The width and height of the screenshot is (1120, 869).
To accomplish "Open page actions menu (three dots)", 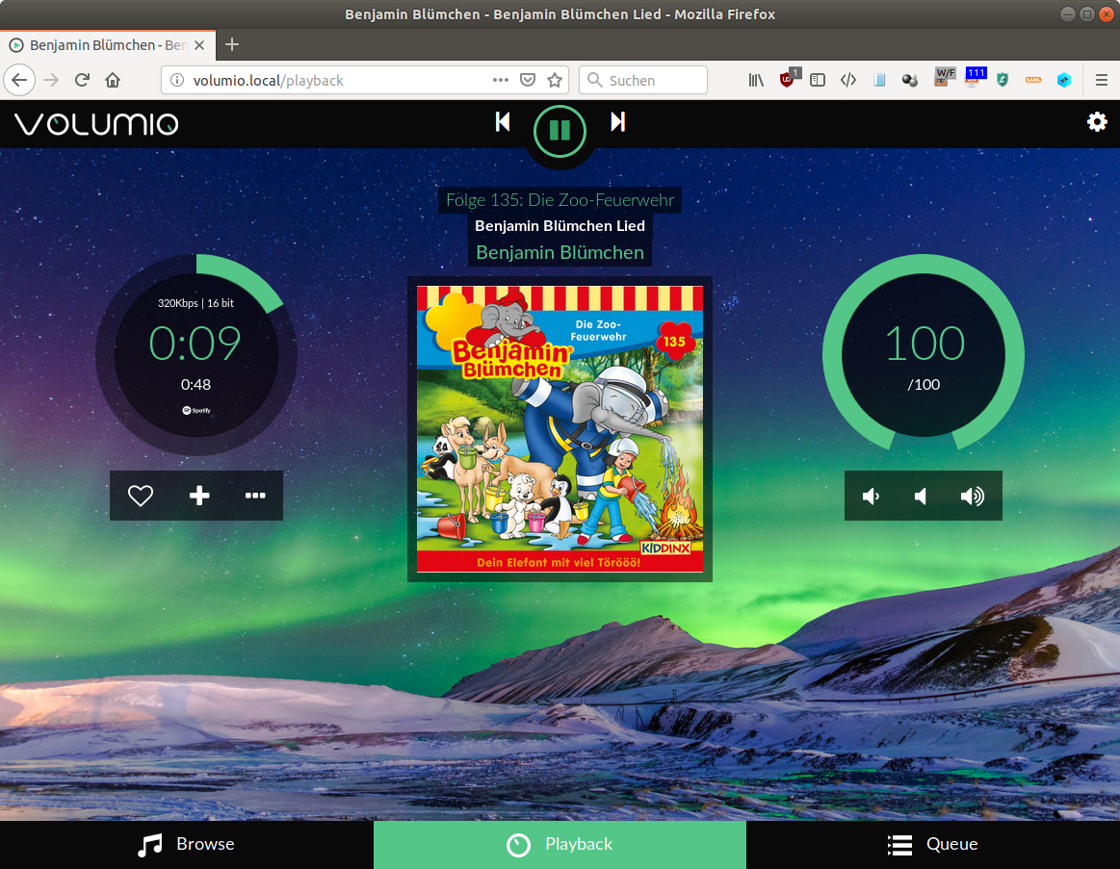I will pos(501,80).
